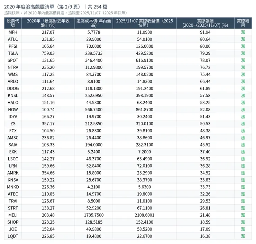The height and width of the screenshot is (244, 256).
Task: Click the 實際報酬 (2020→2025/11/07) (%) header
Action: [205, 23]
